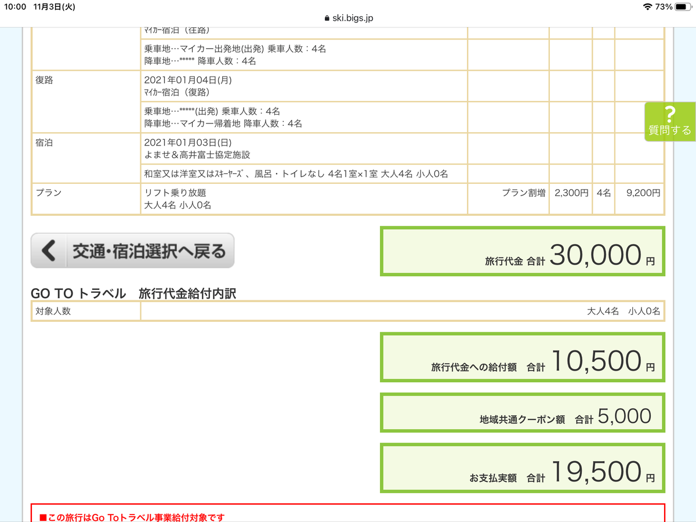Select the リフト乗り放題 plan text
The image size is (696, 522).
[x=175, y=193]
